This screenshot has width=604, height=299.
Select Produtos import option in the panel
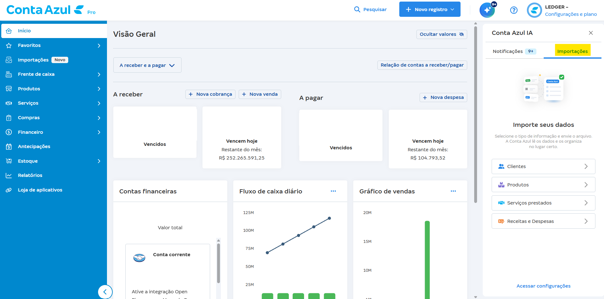point(543,185)
